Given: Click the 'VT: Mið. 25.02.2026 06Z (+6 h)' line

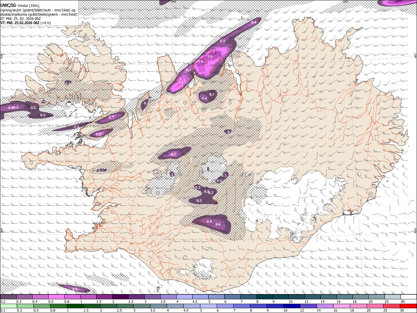Looking at the screenshot, I should click(x=26, y=23).
